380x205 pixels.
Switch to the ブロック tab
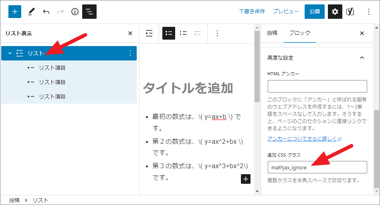299,33
